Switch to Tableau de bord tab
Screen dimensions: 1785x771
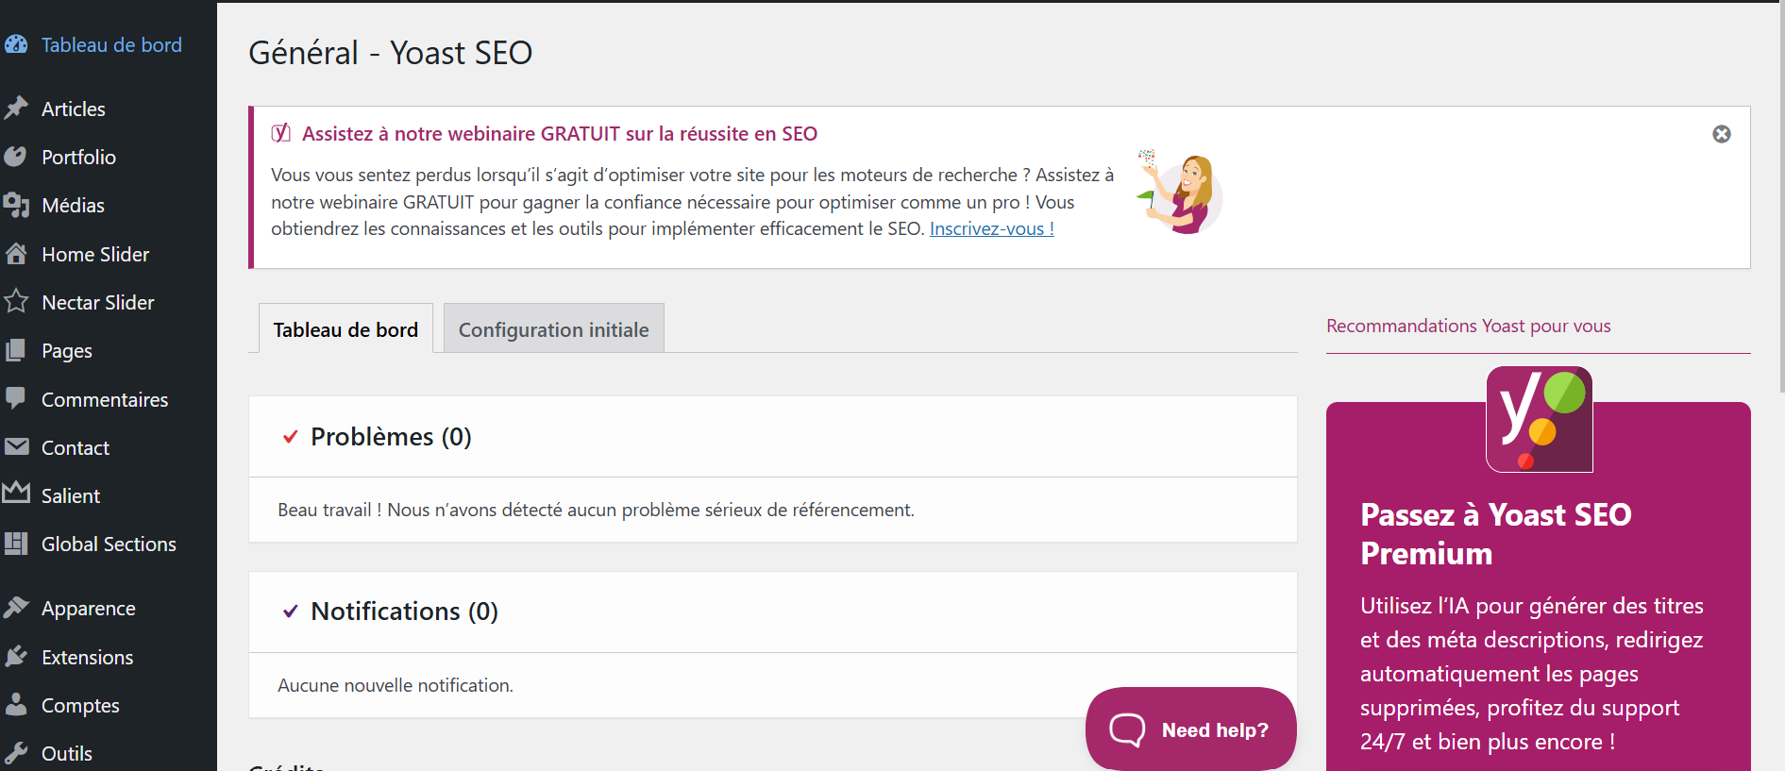tap(345, 328)
